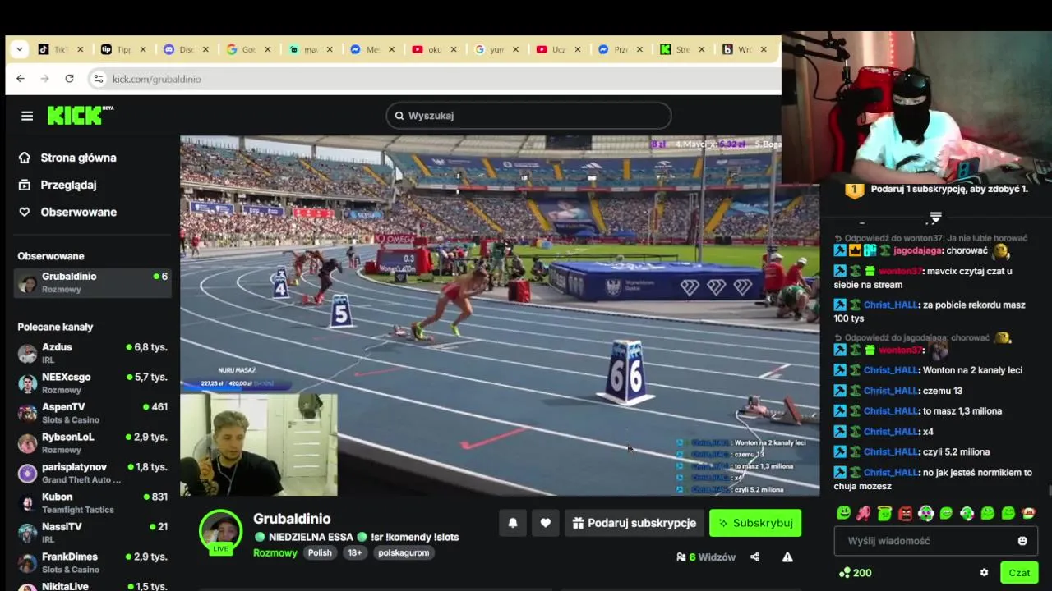Image resolution: width=1052 pixels, height=591 pixels.
Task: Open recommended channel AspenTV
Action: click(93, 413)
